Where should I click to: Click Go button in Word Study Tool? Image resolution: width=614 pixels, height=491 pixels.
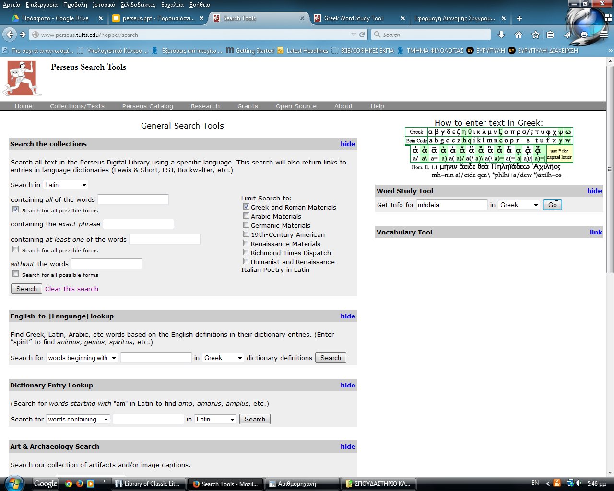[x=553, y=205]
